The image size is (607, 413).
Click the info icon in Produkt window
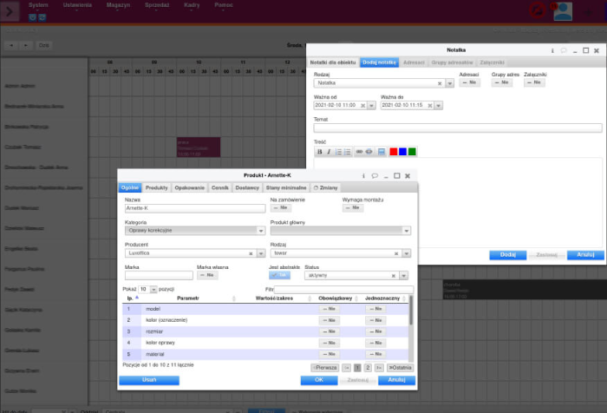pyautogui.click(x=362, y=175)
